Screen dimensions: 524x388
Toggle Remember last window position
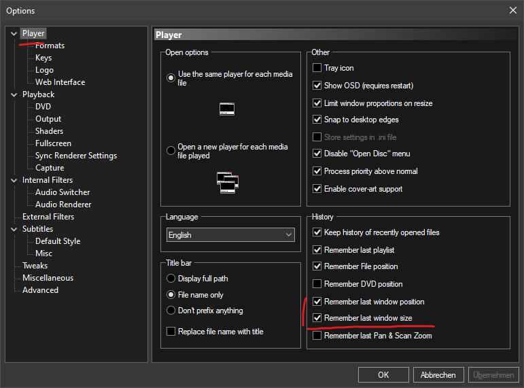[x=317, y=302]
